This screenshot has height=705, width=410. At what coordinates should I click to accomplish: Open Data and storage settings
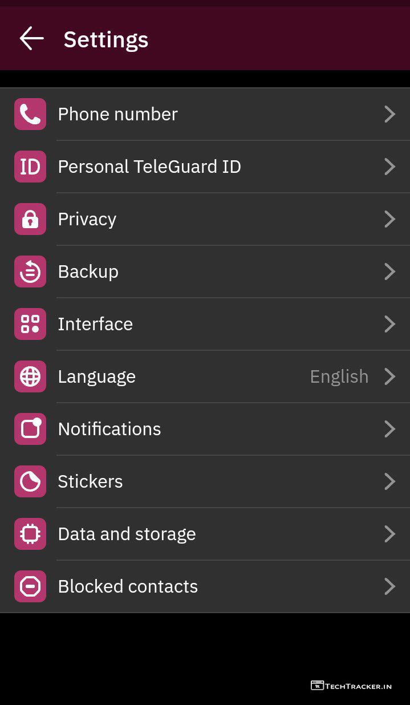tap(127, 534)
